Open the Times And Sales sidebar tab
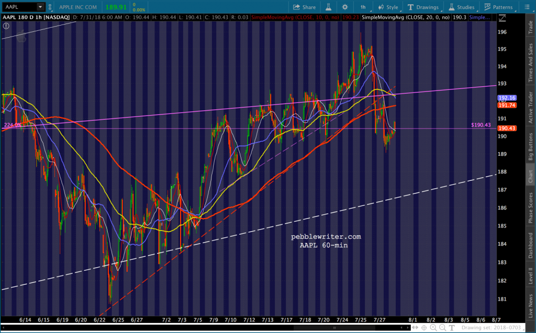 [x=531, y=63]
